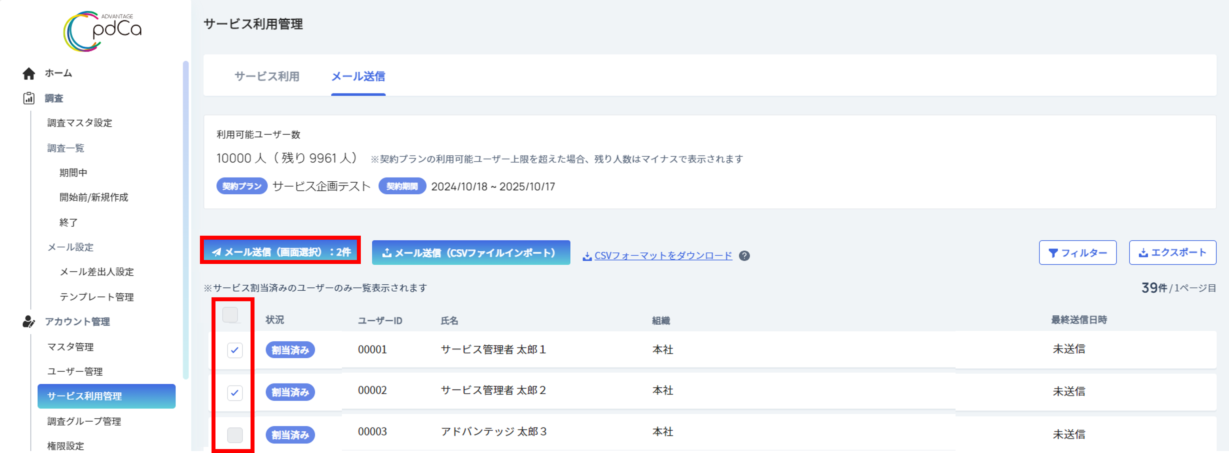Click メール送信（画面選択）：2件 button
This screenshot has width=1229, height=453.
coord(281,252)
